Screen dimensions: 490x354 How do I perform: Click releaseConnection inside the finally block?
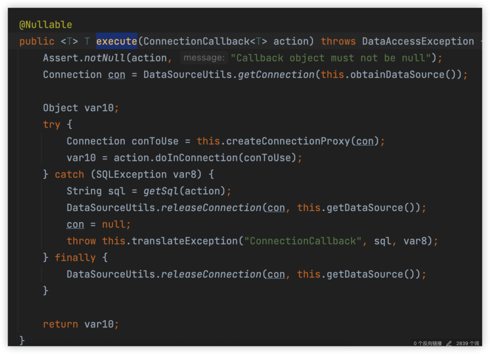[211, 274]
